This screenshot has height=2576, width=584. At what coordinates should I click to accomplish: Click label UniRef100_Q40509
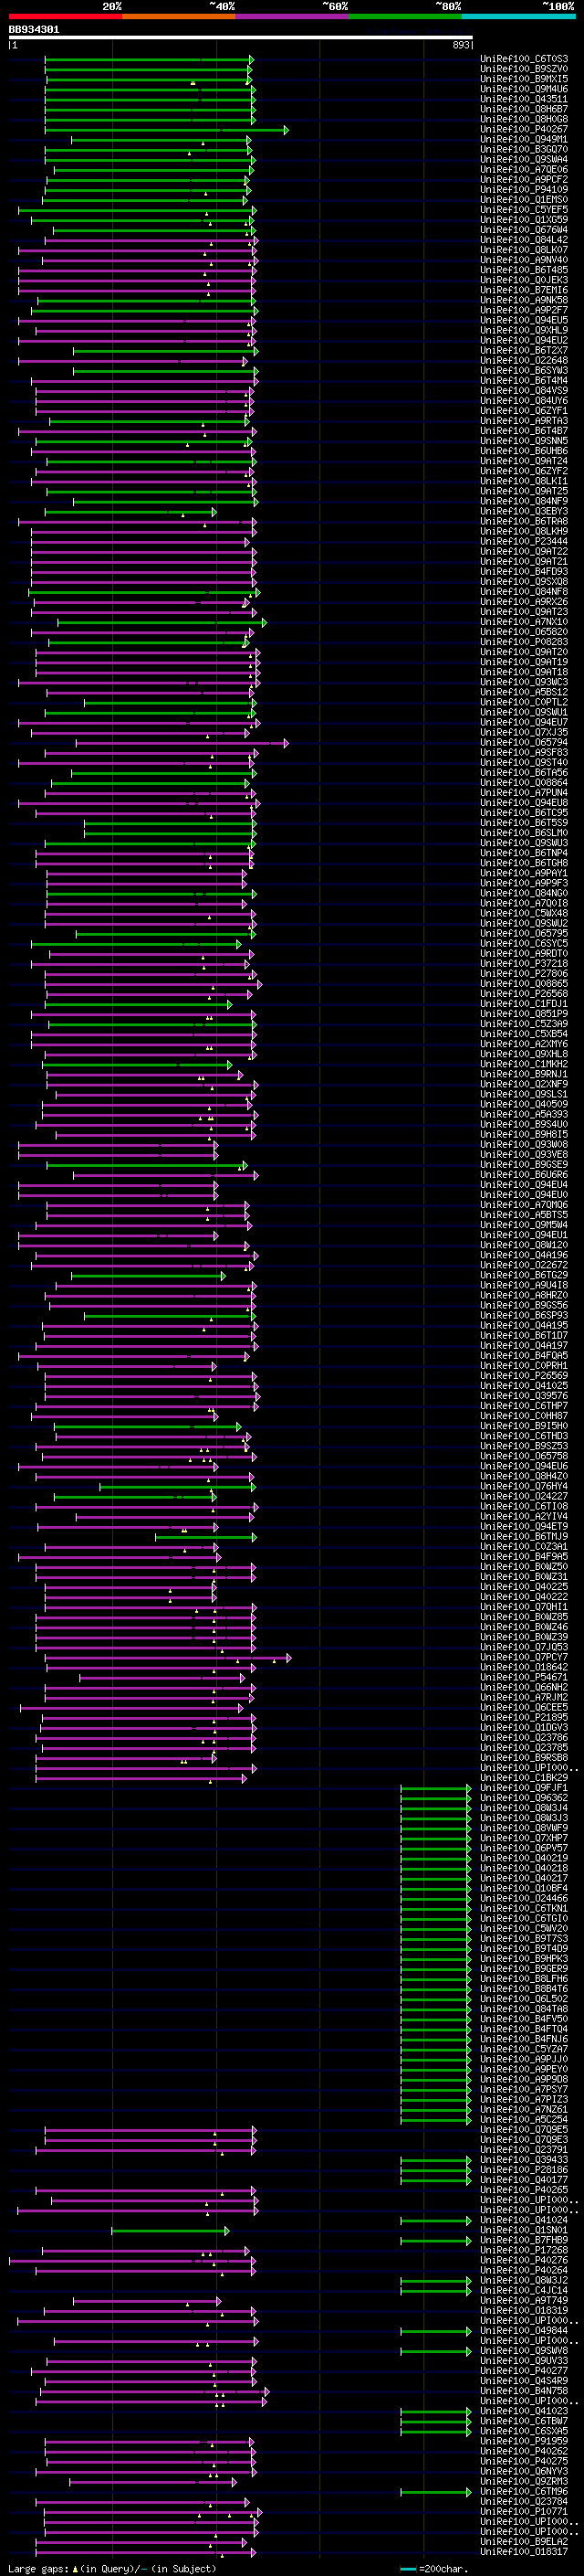[524, 1105]
